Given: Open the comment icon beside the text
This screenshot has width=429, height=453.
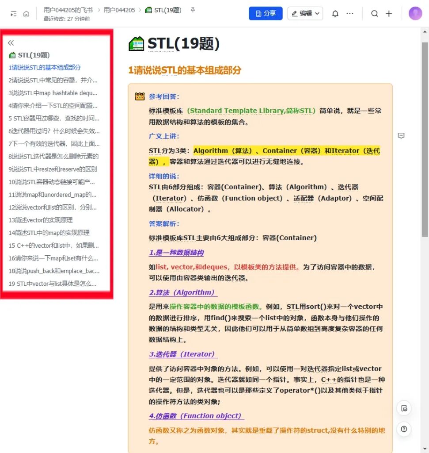Looking at the screenshot, I should click(x=401, y=135).
